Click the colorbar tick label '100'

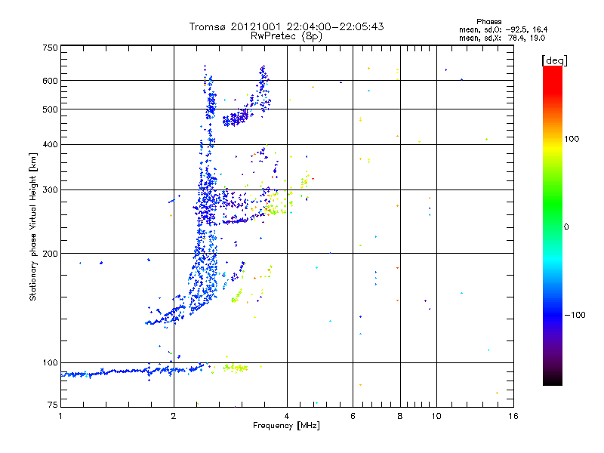point(572,139)
